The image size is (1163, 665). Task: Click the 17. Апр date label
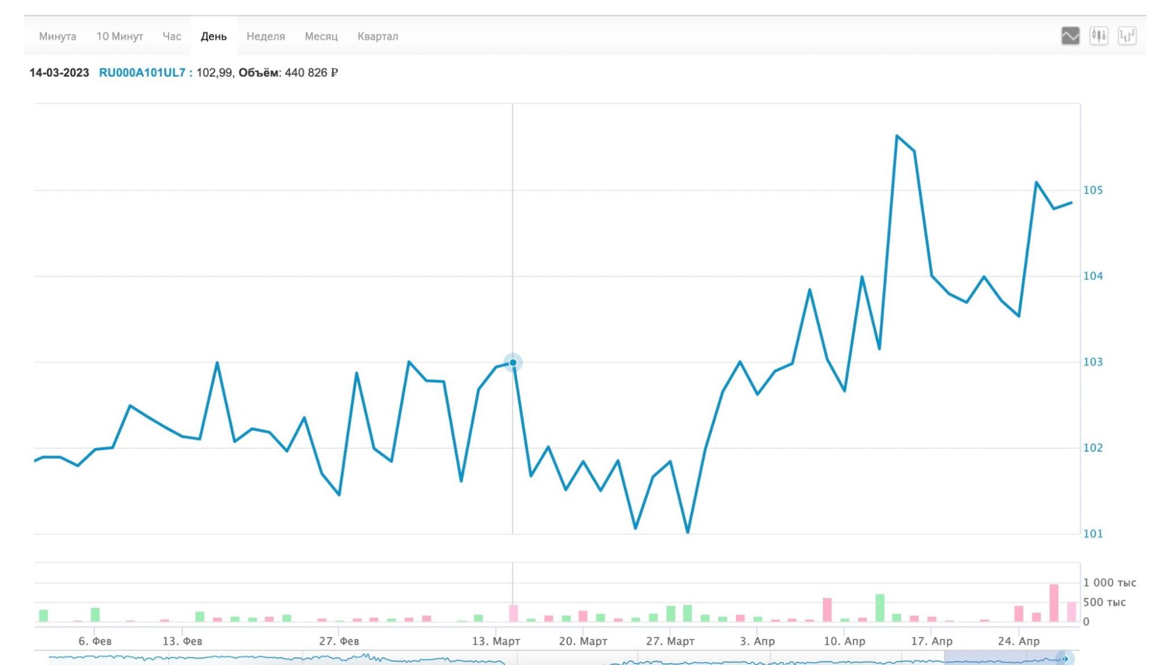(931, 641)
